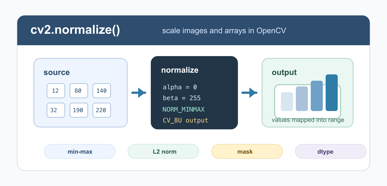Click the arrow between source and normalize
Image resolution: width=387 pixels, height=186 pixels.
click(x=139, y=93)
